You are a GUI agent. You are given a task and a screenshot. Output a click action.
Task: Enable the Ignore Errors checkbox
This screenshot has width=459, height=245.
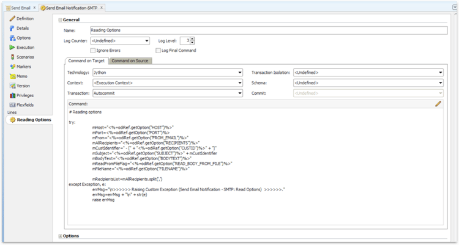[93, 50]
